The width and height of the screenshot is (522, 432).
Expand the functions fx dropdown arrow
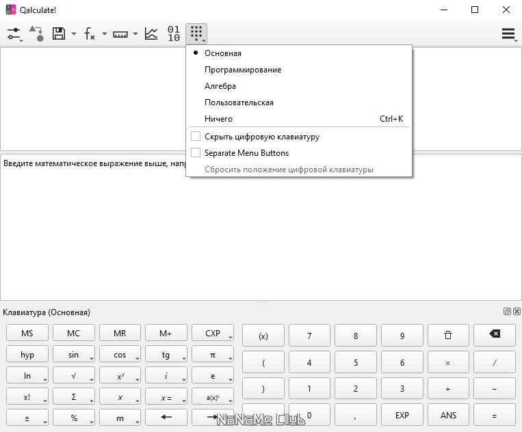[x=104, y=34]
